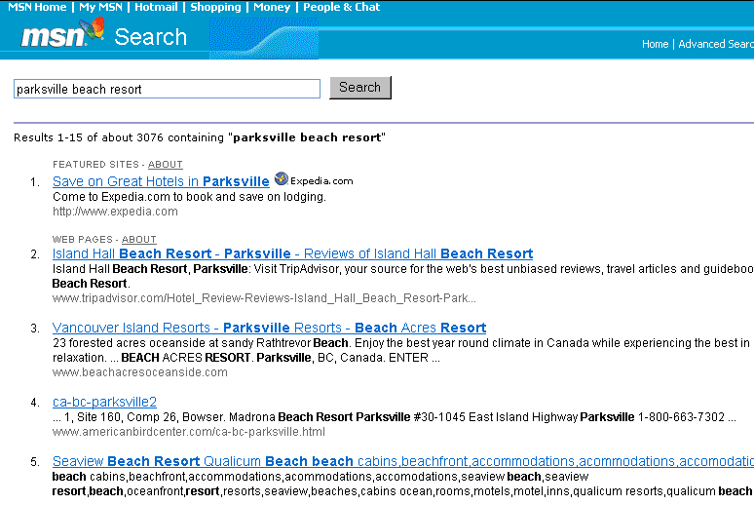Focus the search query input field
This screenshot has height=505, width=754.
[x=167, y=89]
